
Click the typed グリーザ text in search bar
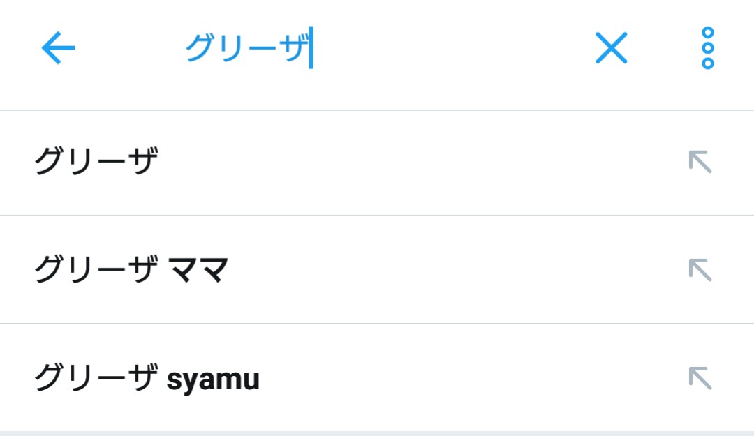pos(246,49)
